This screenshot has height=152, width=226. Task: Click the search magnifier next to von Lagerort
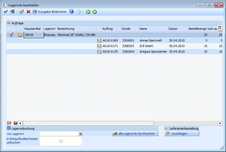[x=80, y=134]
